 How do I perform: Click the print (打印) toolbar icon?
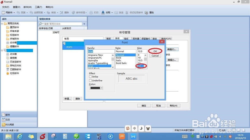(91, 12)
